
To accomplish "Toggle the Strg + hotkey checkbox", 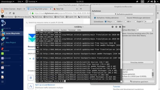I will pyautogui.click(x=105, y=21).
